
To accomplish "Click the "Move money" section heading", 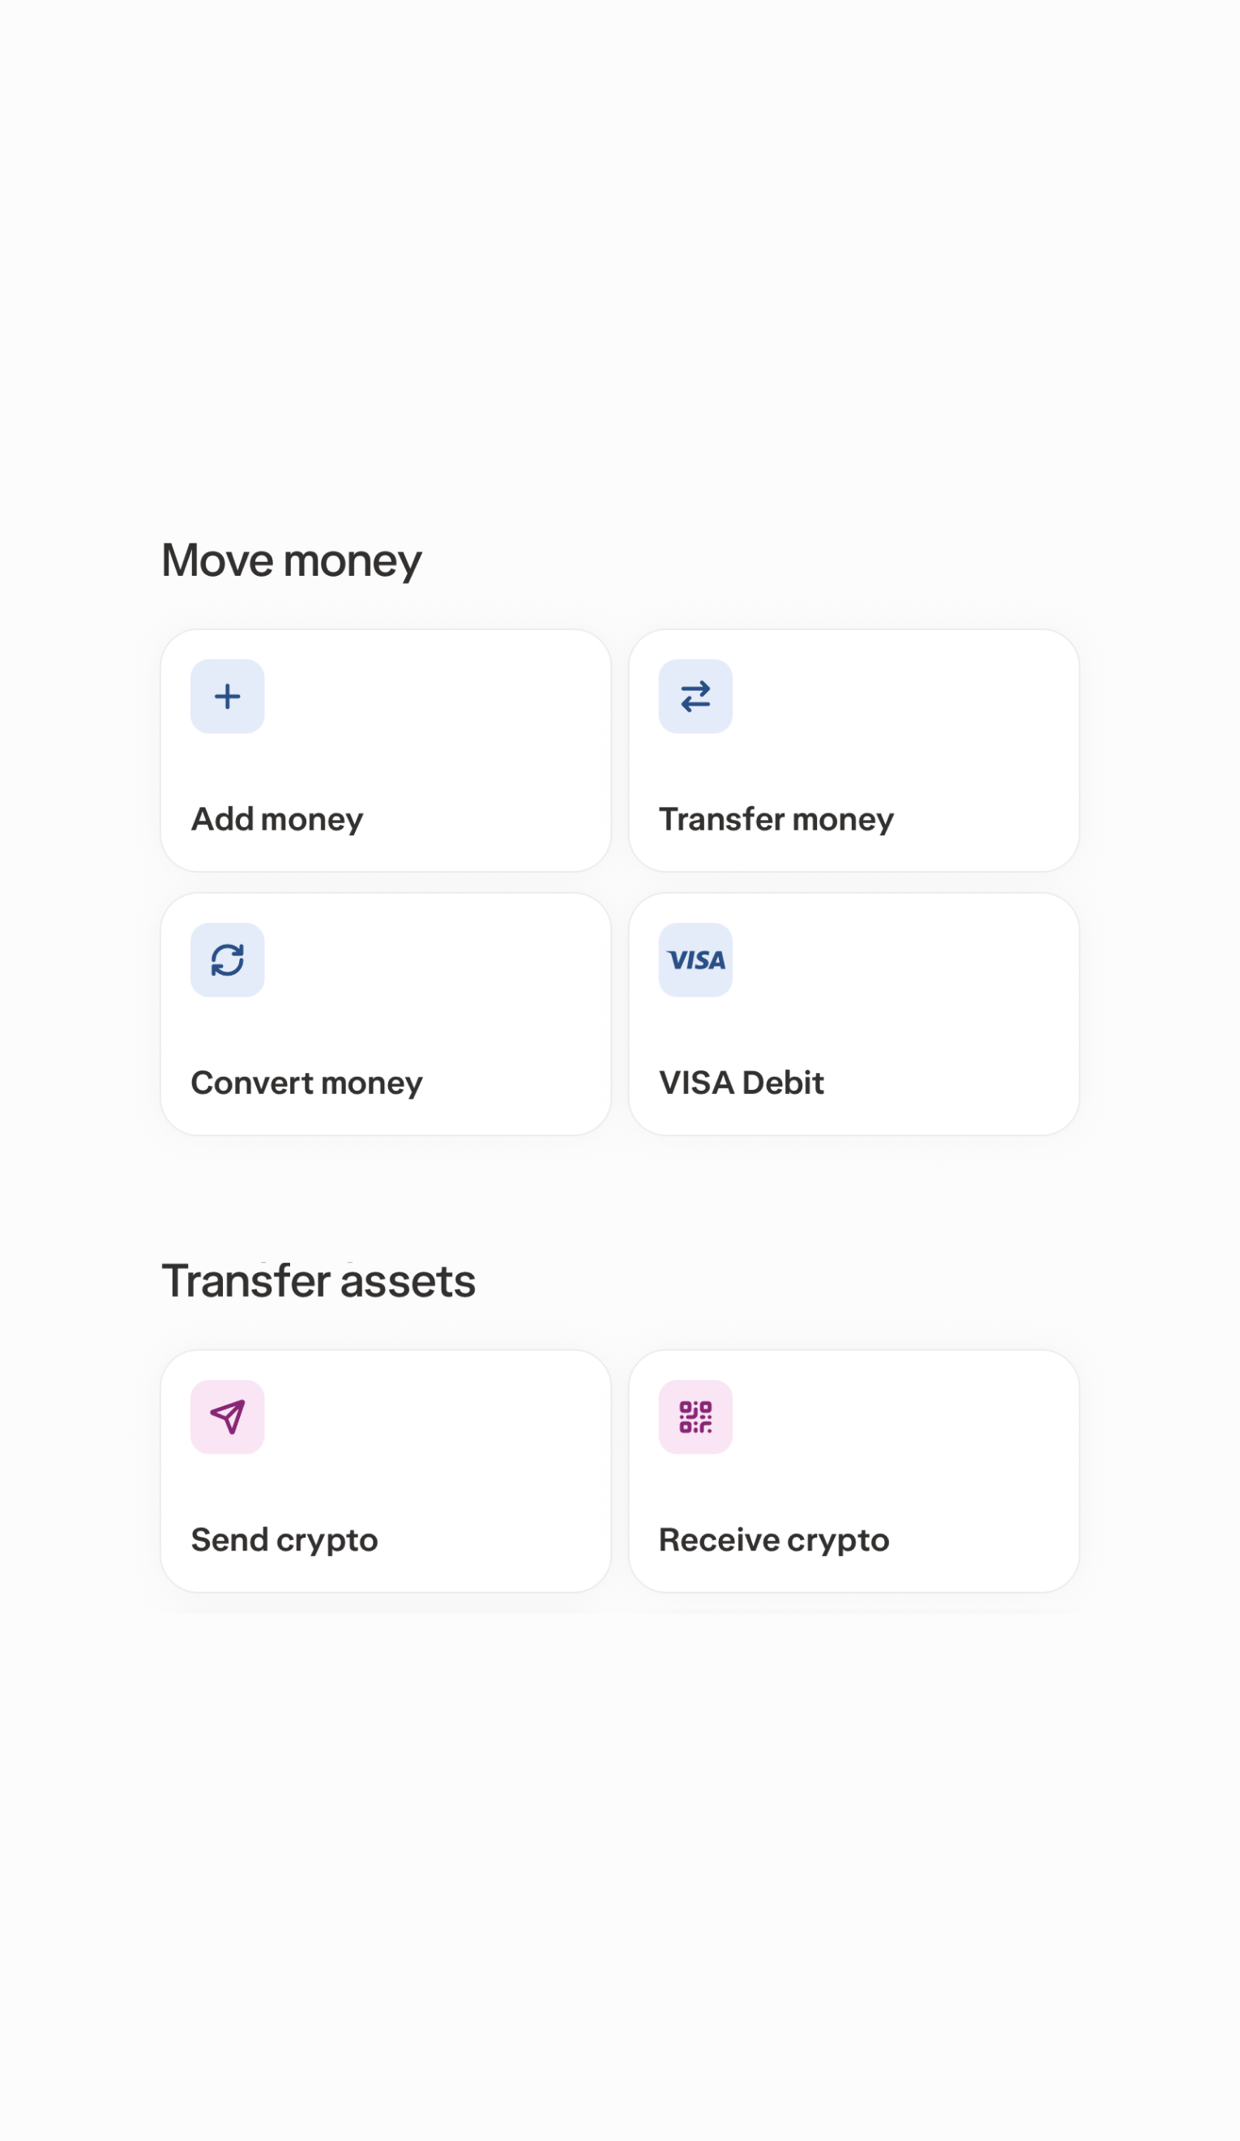I will [291, 560].
